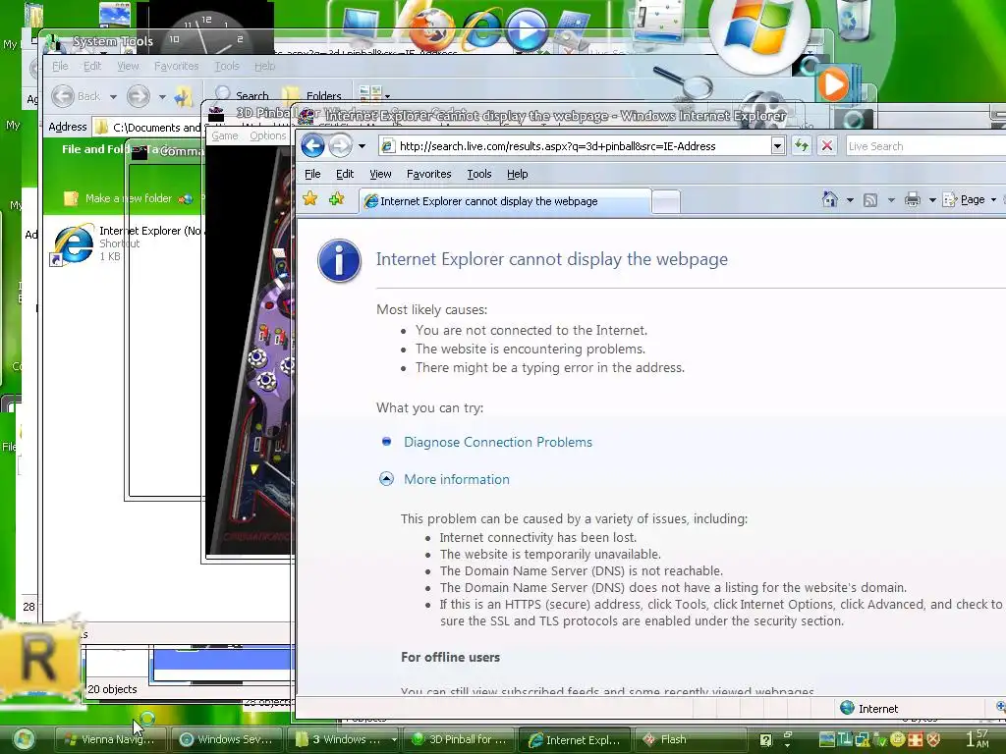Viewport: 1006px width, 754px height.
Task: Open the recent pages dropdown beside Forward
Action: 362,146
